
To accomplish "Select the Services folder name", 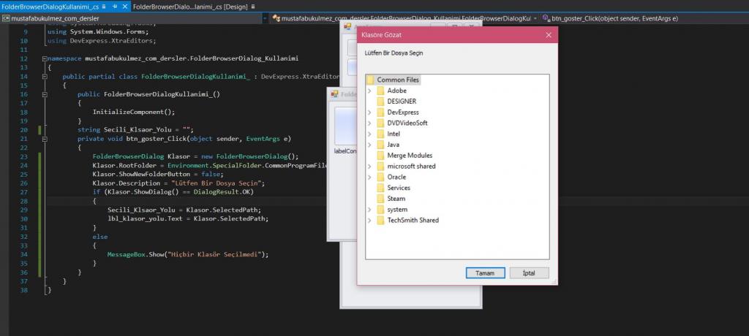I will pos(399,188).
